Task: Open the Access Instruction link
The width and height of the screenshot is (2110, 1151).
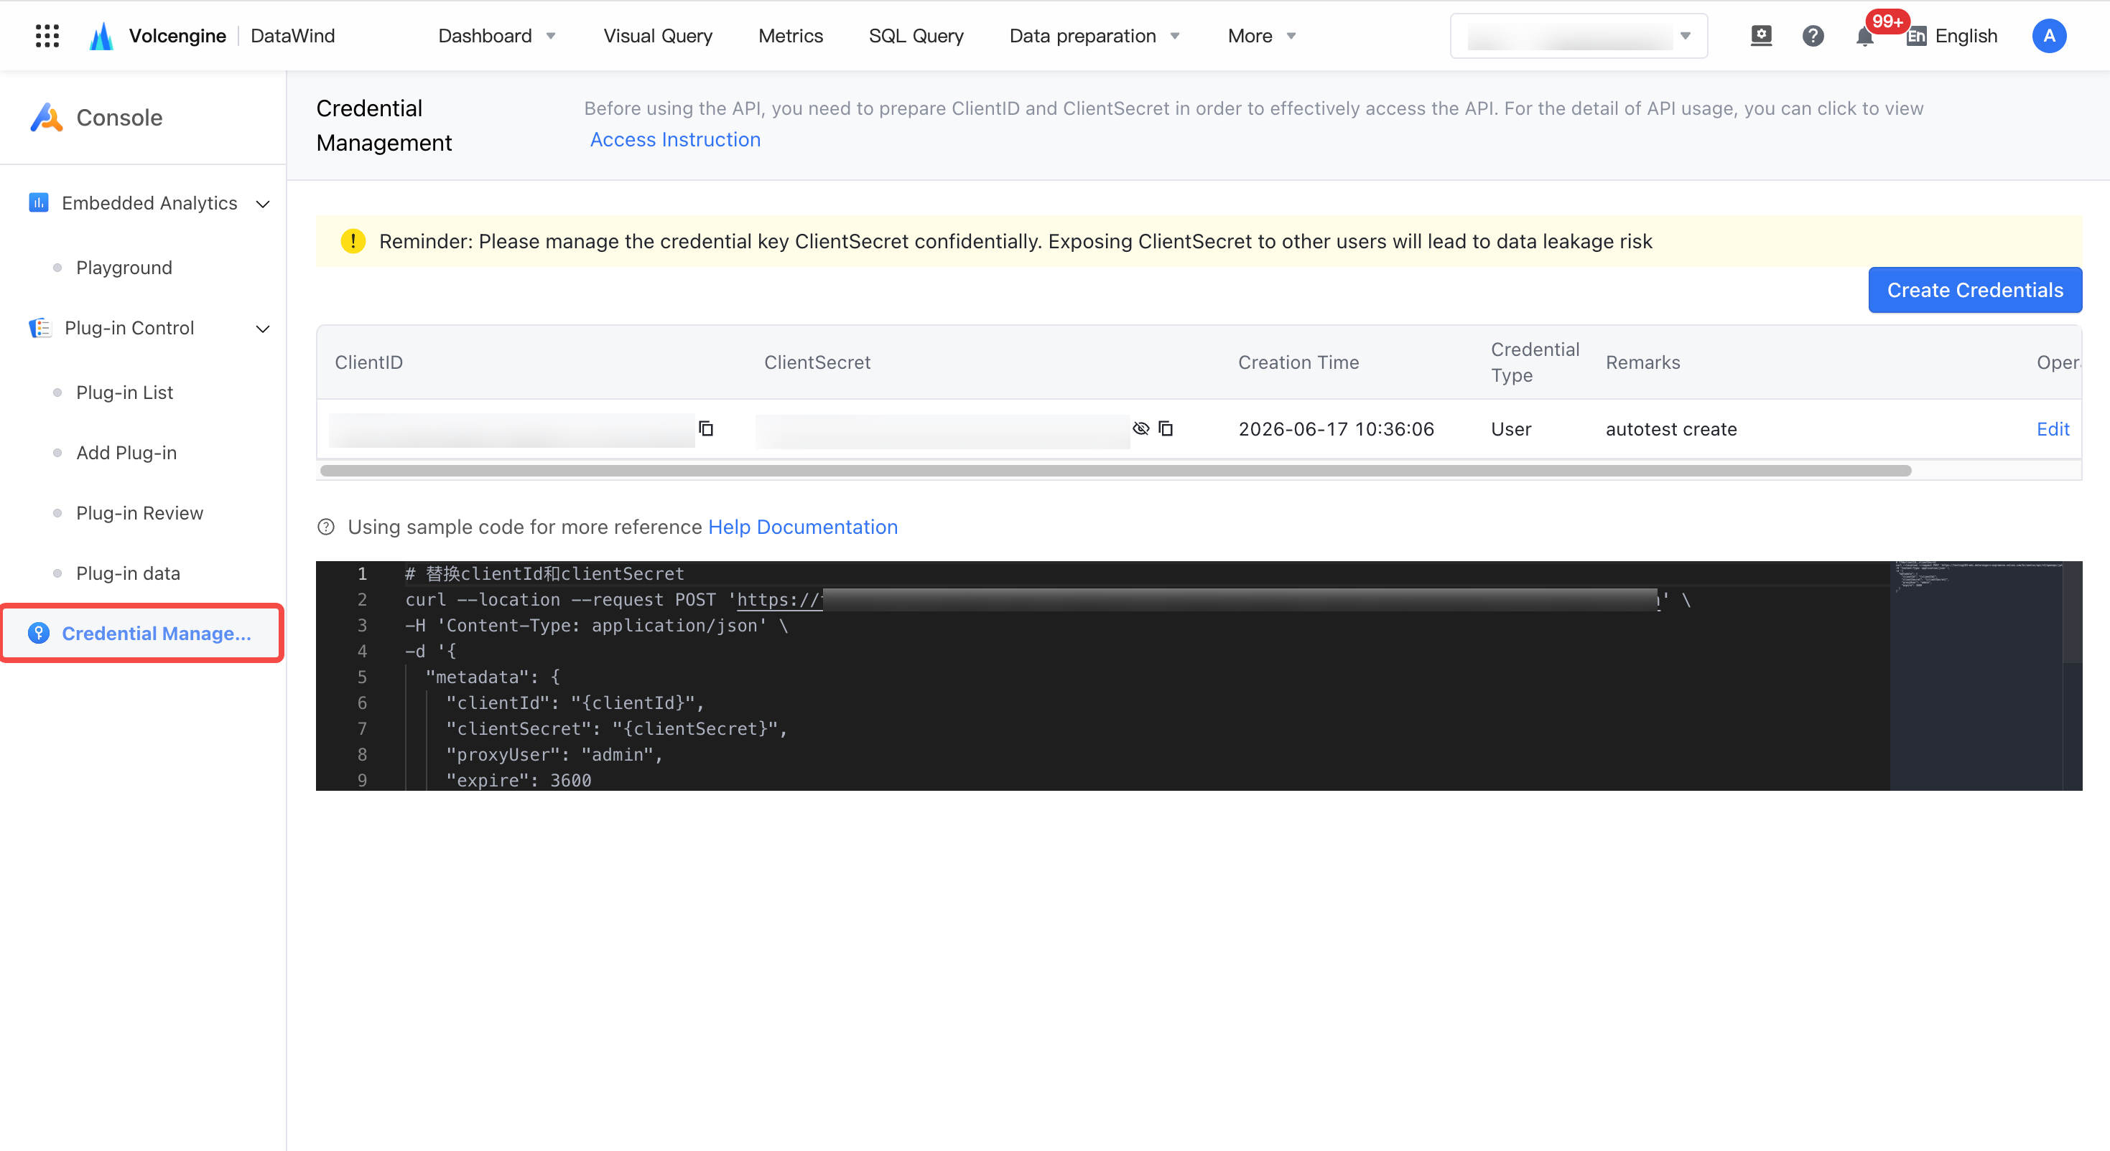Action: (x=675, y=140)
